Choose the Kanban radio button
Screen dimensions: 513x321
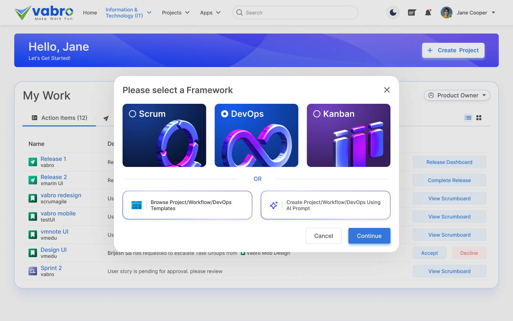[x=317, y=114]
